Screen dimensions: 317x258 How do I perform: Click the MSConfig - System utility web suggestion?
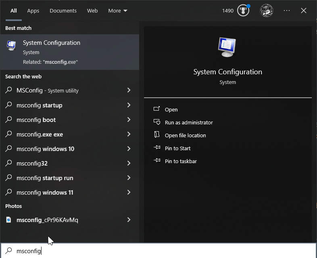(48, 90)
